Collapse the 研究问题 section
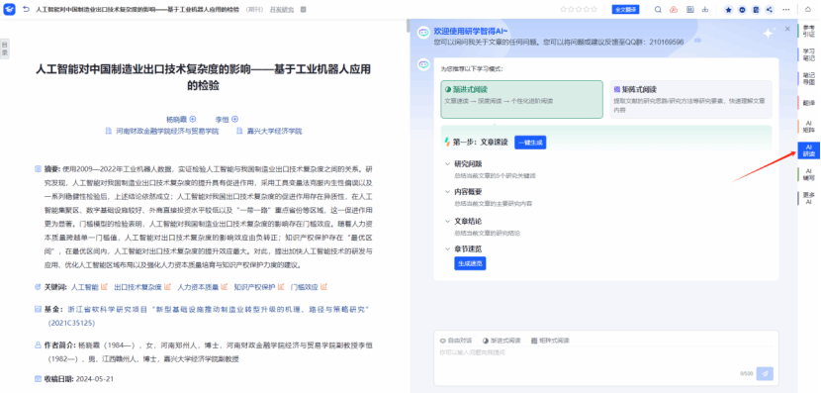The image size is (821, 393). click(x=447, y=163)
